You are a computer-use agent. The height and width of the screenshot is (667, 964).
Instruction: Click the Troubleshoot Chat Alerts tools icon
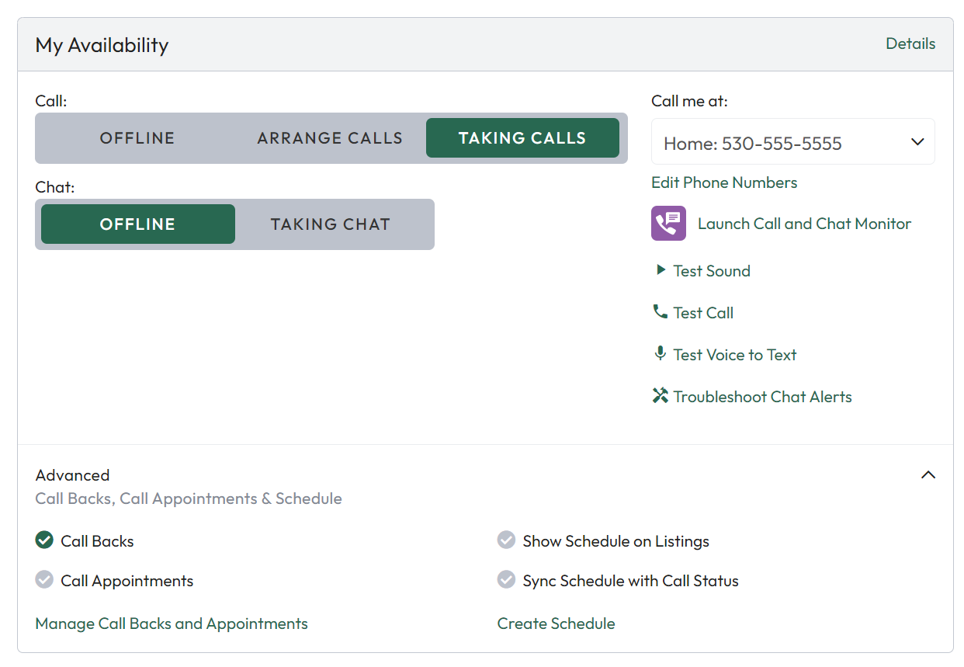661,396
